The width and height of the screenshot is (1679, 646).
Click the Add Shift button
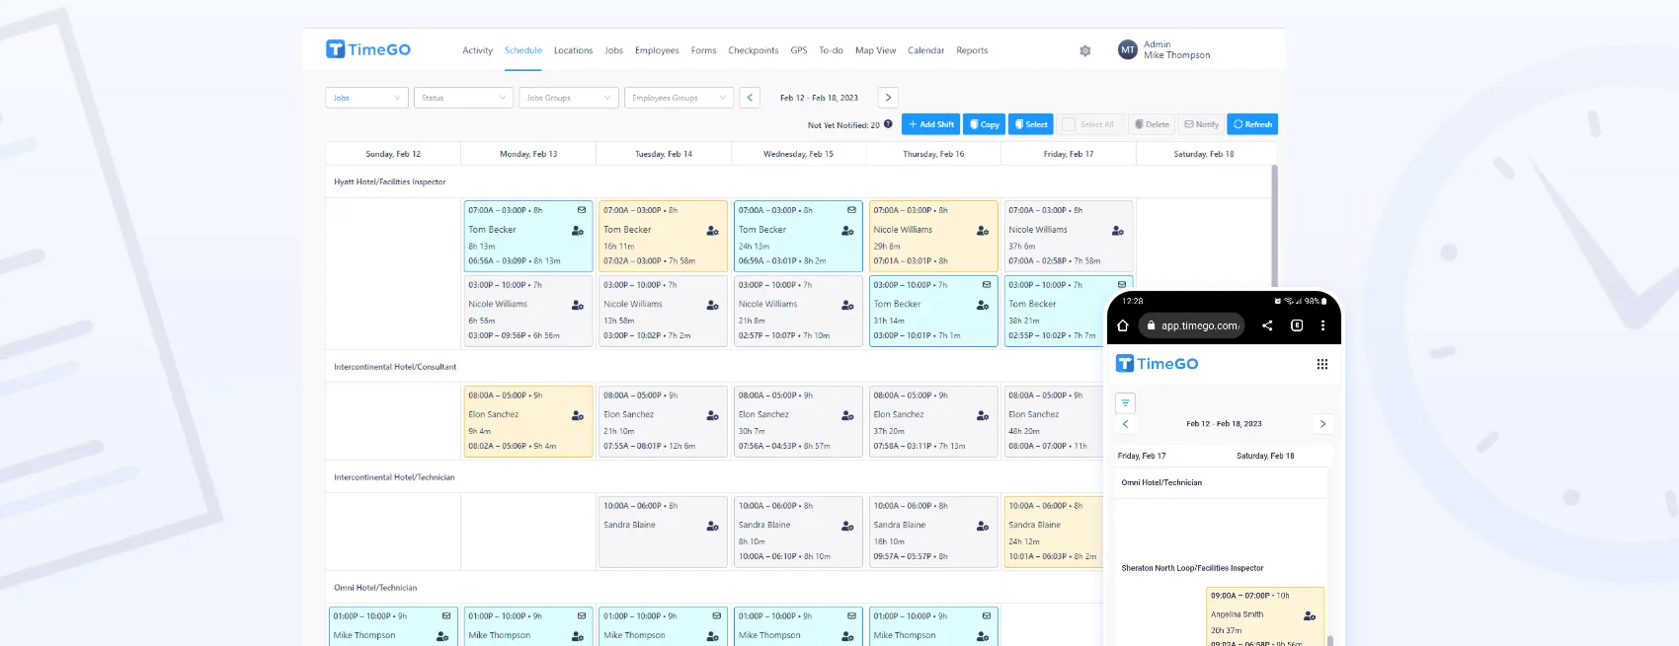930,124
